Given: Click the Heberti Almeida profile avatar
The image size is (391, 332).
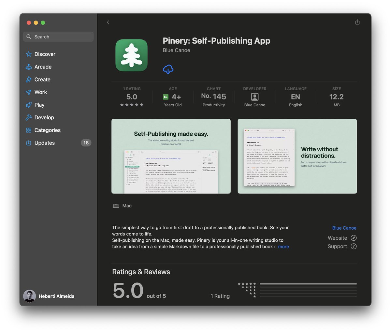Looking at the screenshot, I should (30, 296).
